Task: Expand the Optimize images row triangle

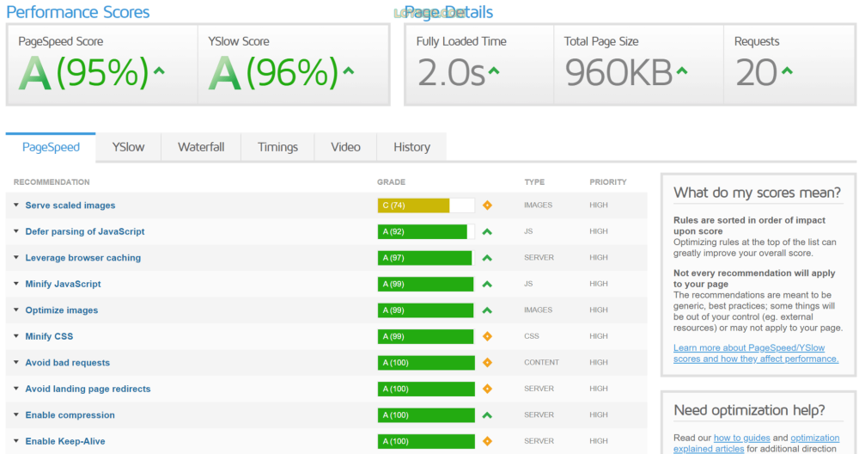Action: [x=15, y=310]
